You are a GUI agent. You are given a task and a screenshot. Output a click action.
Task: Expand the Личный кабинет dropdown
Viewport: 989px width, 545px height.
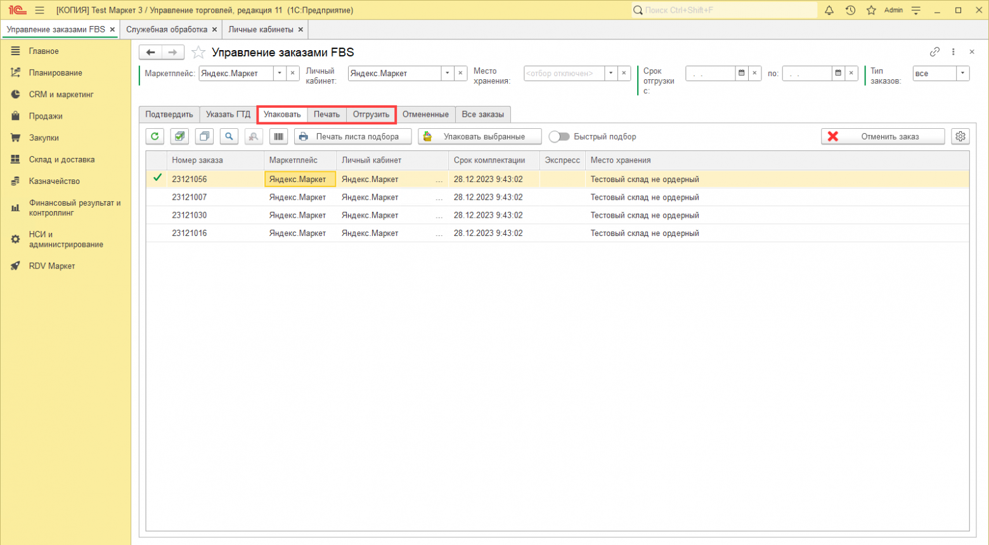tap(448, 73)
